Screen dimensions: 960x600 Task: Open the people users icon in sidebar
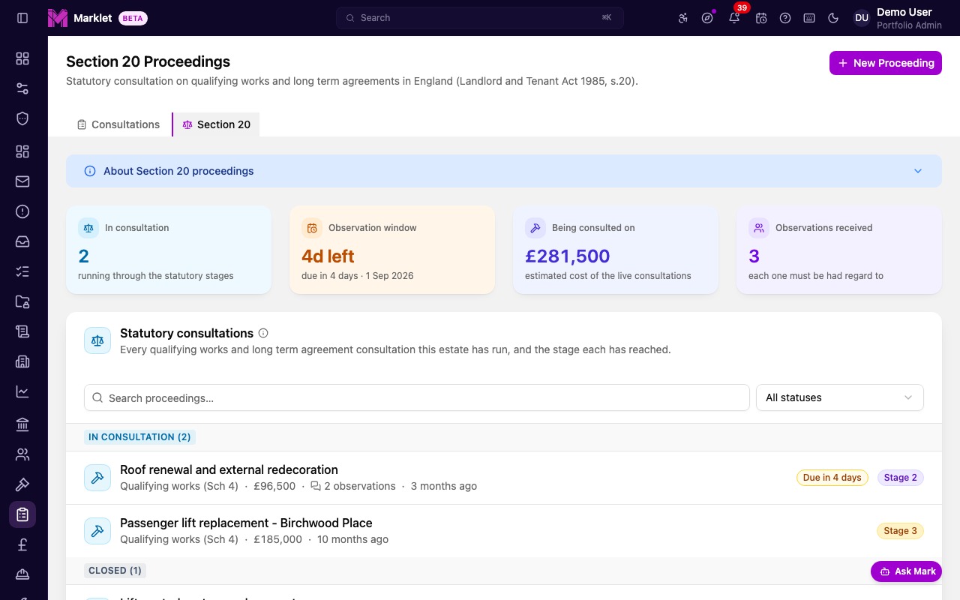[x=22, y=454]
